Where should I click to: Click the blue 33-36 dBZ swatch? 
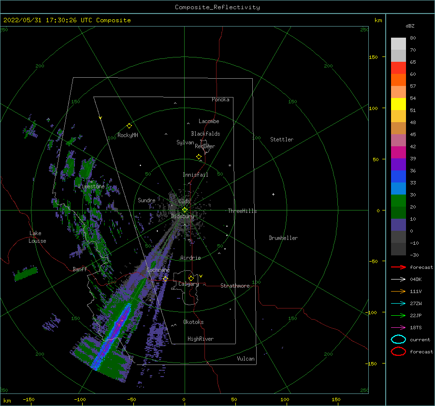398,177
